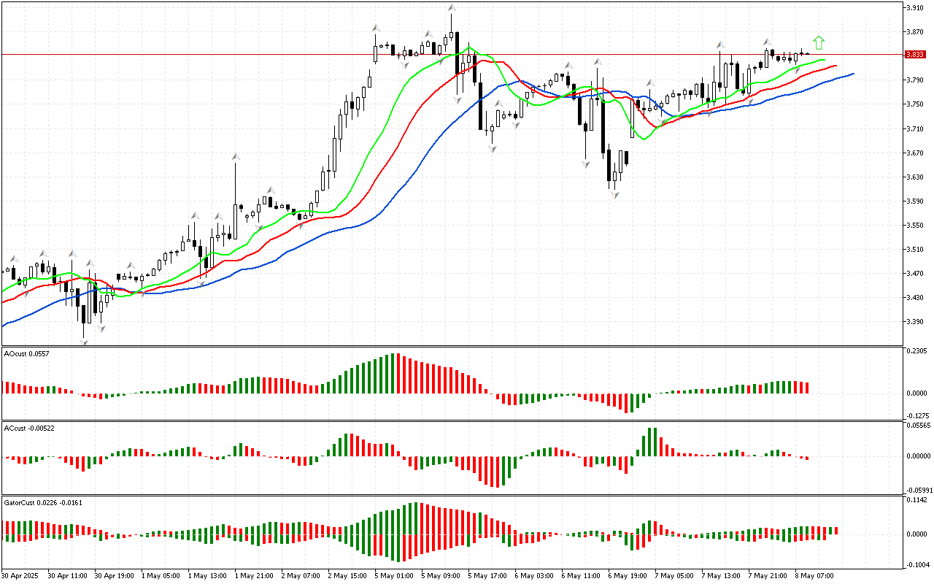Viewport: 934px width, 584px height.
Task: Click the tallest green AOcust histogram bar
Action: [x=394, y=373]
